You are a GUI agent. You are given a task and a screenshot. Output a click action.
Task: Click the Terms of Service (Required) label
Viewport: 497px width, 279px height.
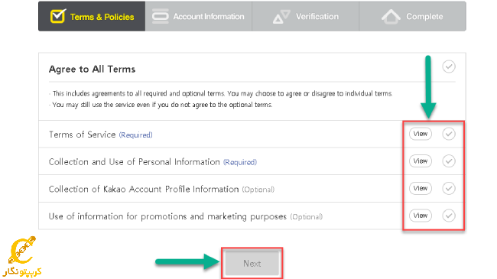tap(100, 135)
